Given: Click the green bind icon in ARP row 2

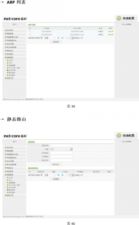Looking at the screenshot, I should 110,35.
